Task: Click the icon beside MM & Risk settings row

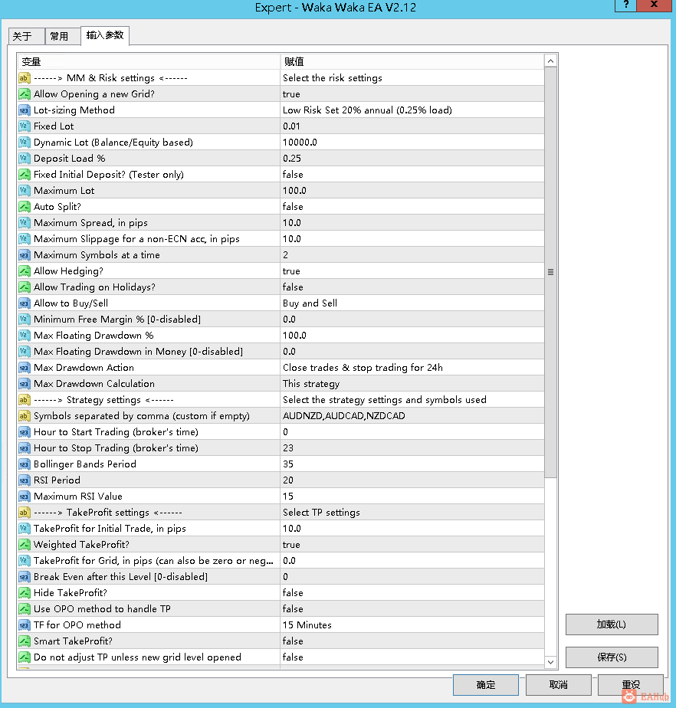Action: [25, 78]
